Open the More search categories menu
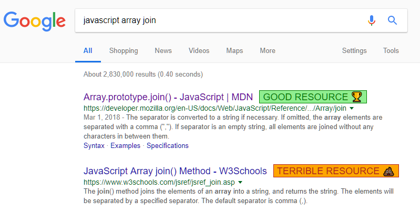This screenshot has width=420, height=212. click(x=267, y=51)
